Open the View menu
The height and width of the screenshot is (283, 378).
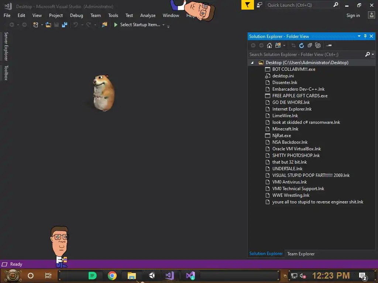pos(37,15)
